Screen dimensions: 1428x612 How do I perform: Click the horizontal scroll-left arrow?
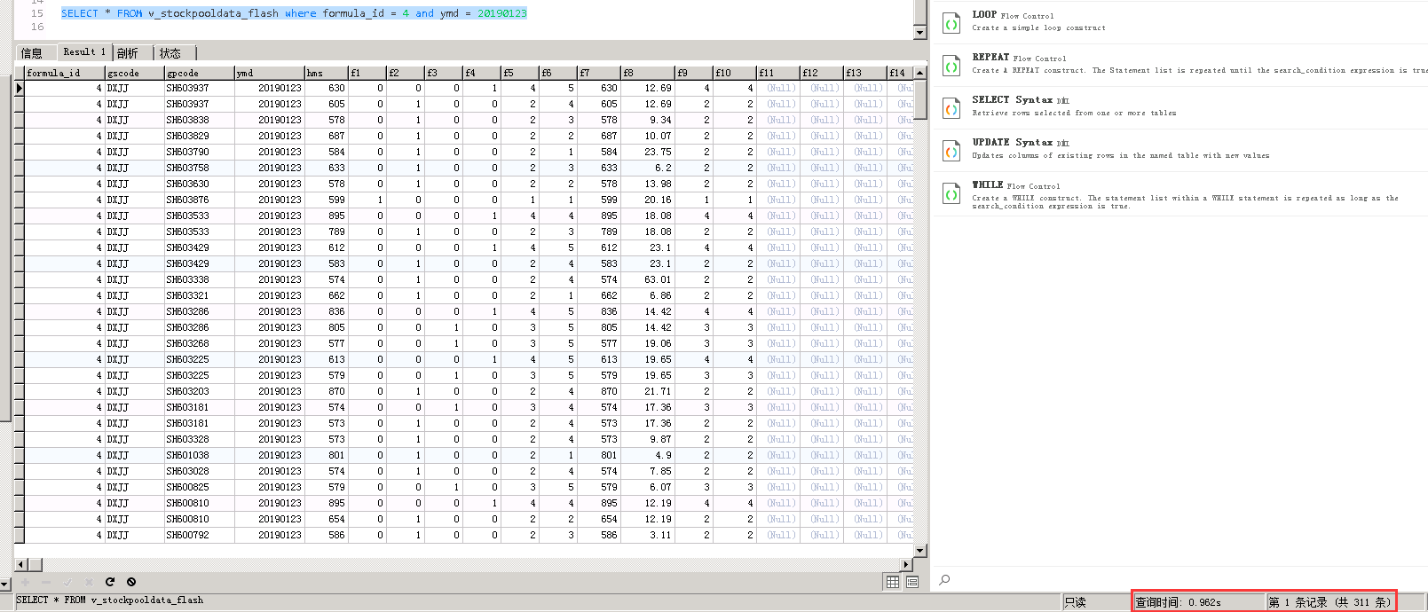20,564
